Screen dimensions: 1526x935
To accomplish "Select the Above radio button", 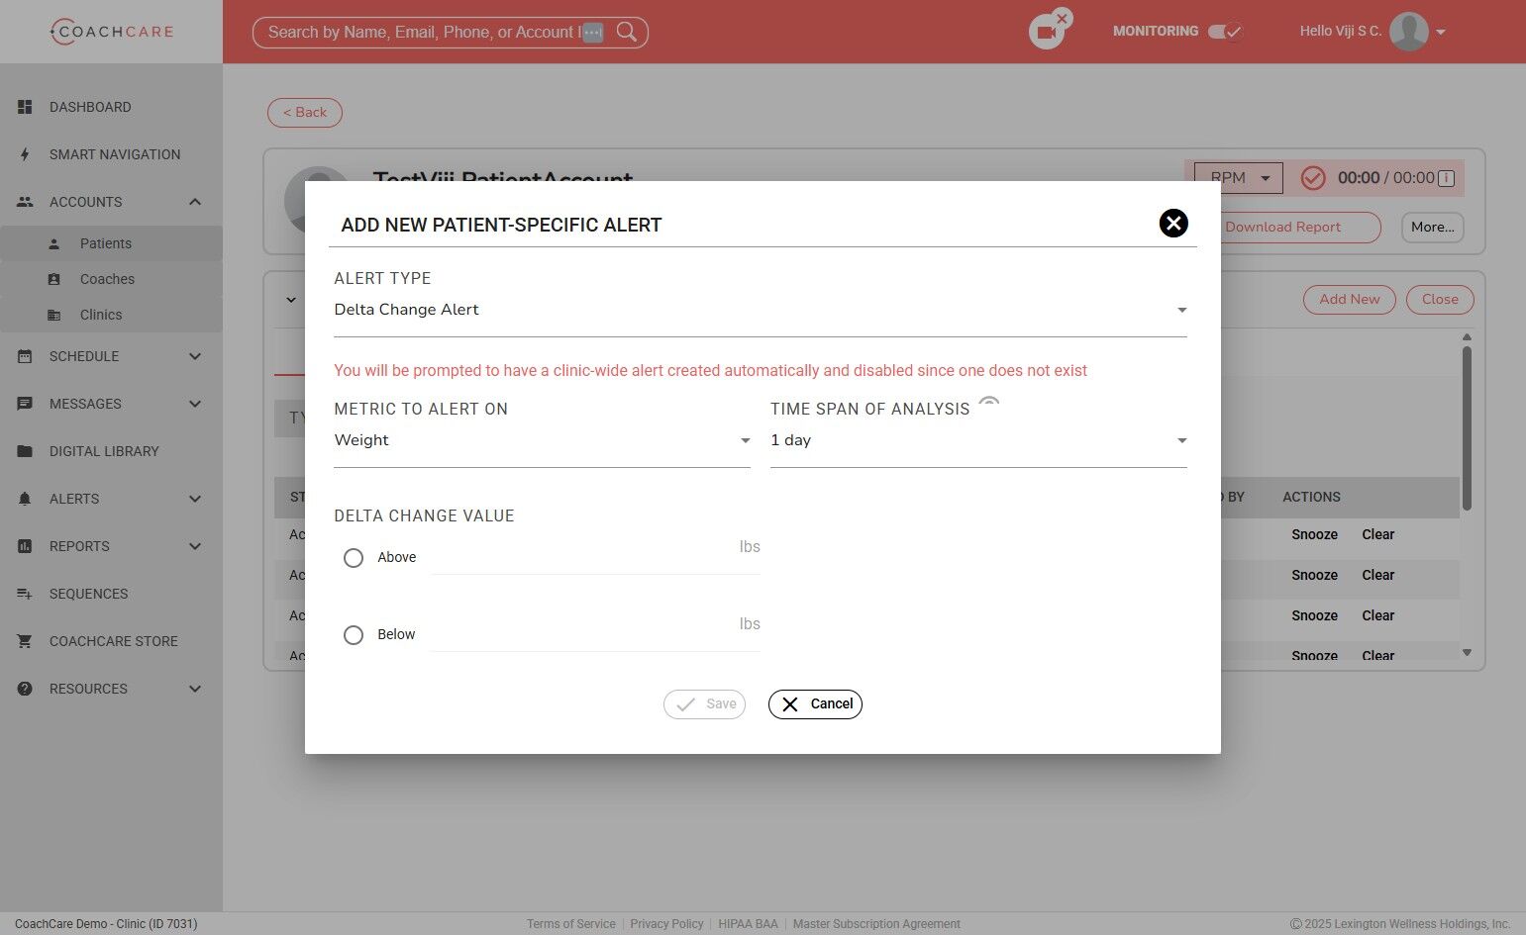I will (x=354, y=558).
